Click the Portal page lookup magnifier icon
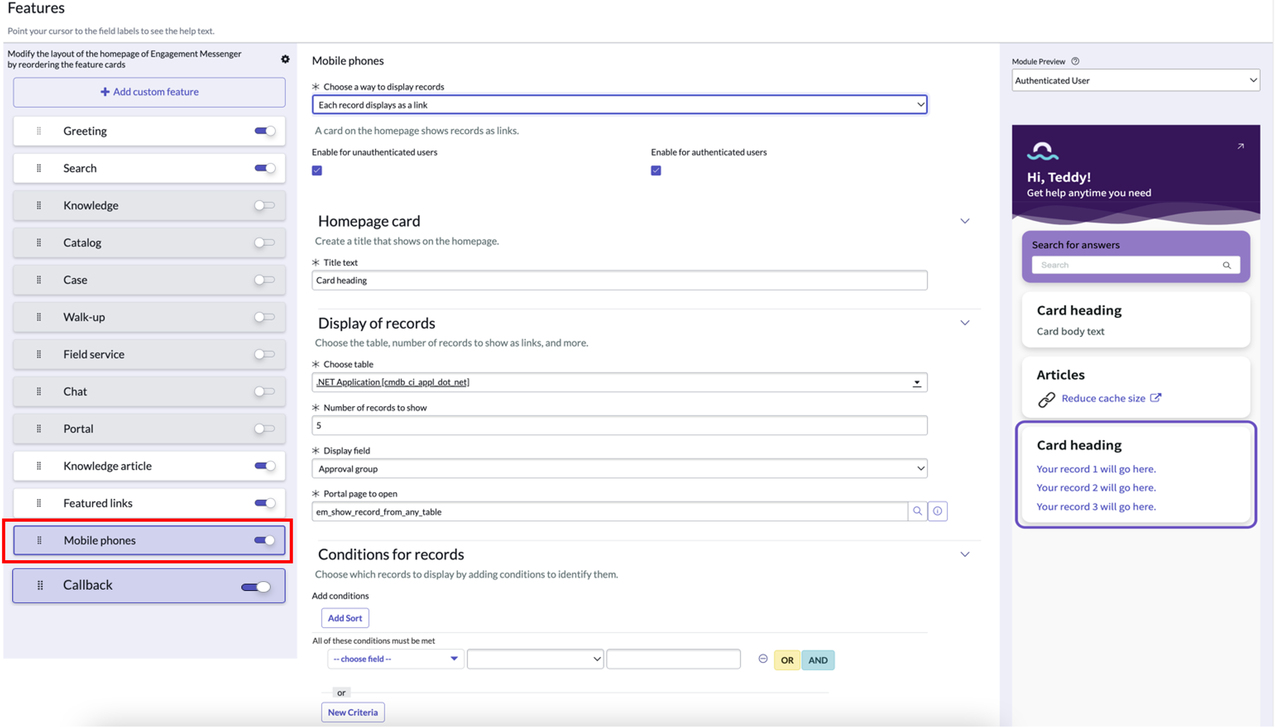The height and width of the screenshot is (727, 1275). click(917, 511)
